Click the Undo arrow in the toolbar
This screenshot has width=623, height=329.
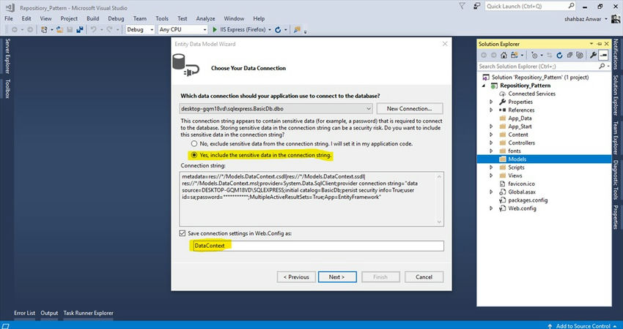93,30
